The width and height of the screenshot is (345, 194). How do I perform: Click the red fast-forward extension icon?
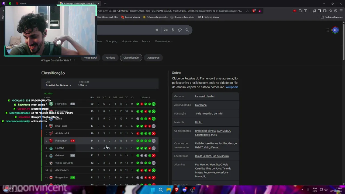pos(295,11)
